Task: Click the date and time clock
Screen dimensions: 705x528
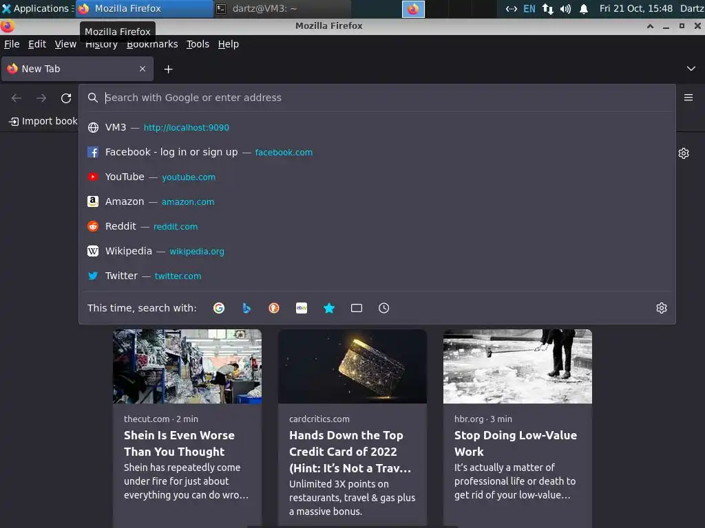Action: pos(635,8)
